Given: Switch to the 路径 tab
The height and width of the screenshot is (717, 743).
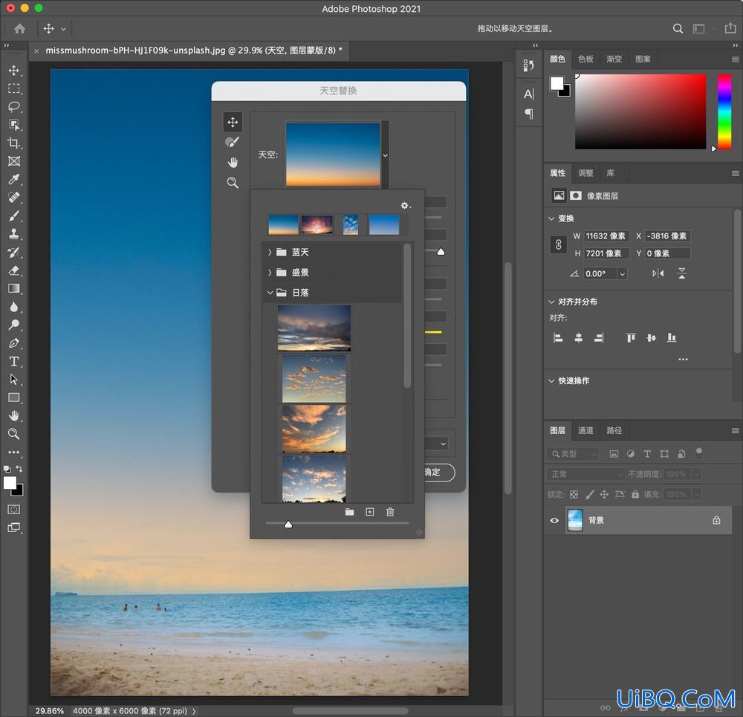Looking at the screenshot, I should click(614, 431).
